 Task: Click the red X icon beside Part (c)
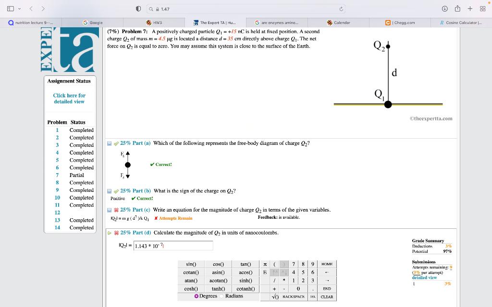coord(115,210)
